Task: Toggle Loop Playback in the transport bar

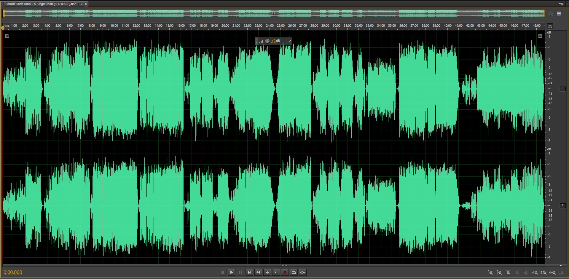Action: point(294,272)
